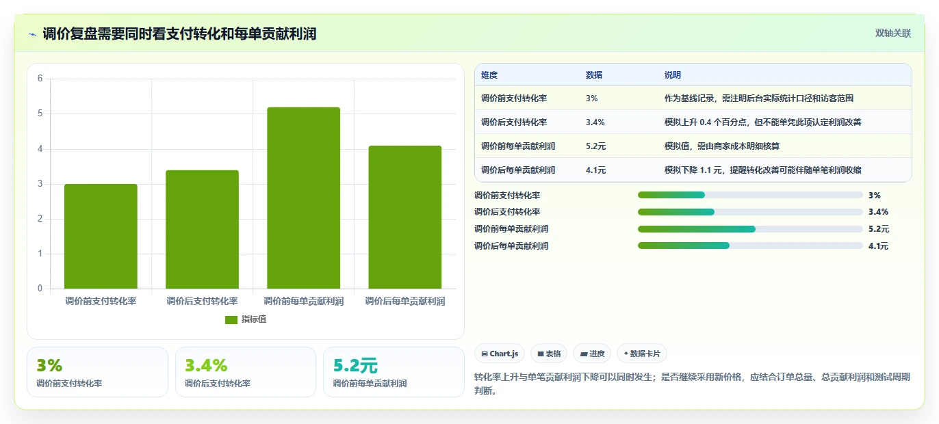The image size is (939, 424).
Task: Click progress label 调价前支付转化率
Action: tap(507, 196)
